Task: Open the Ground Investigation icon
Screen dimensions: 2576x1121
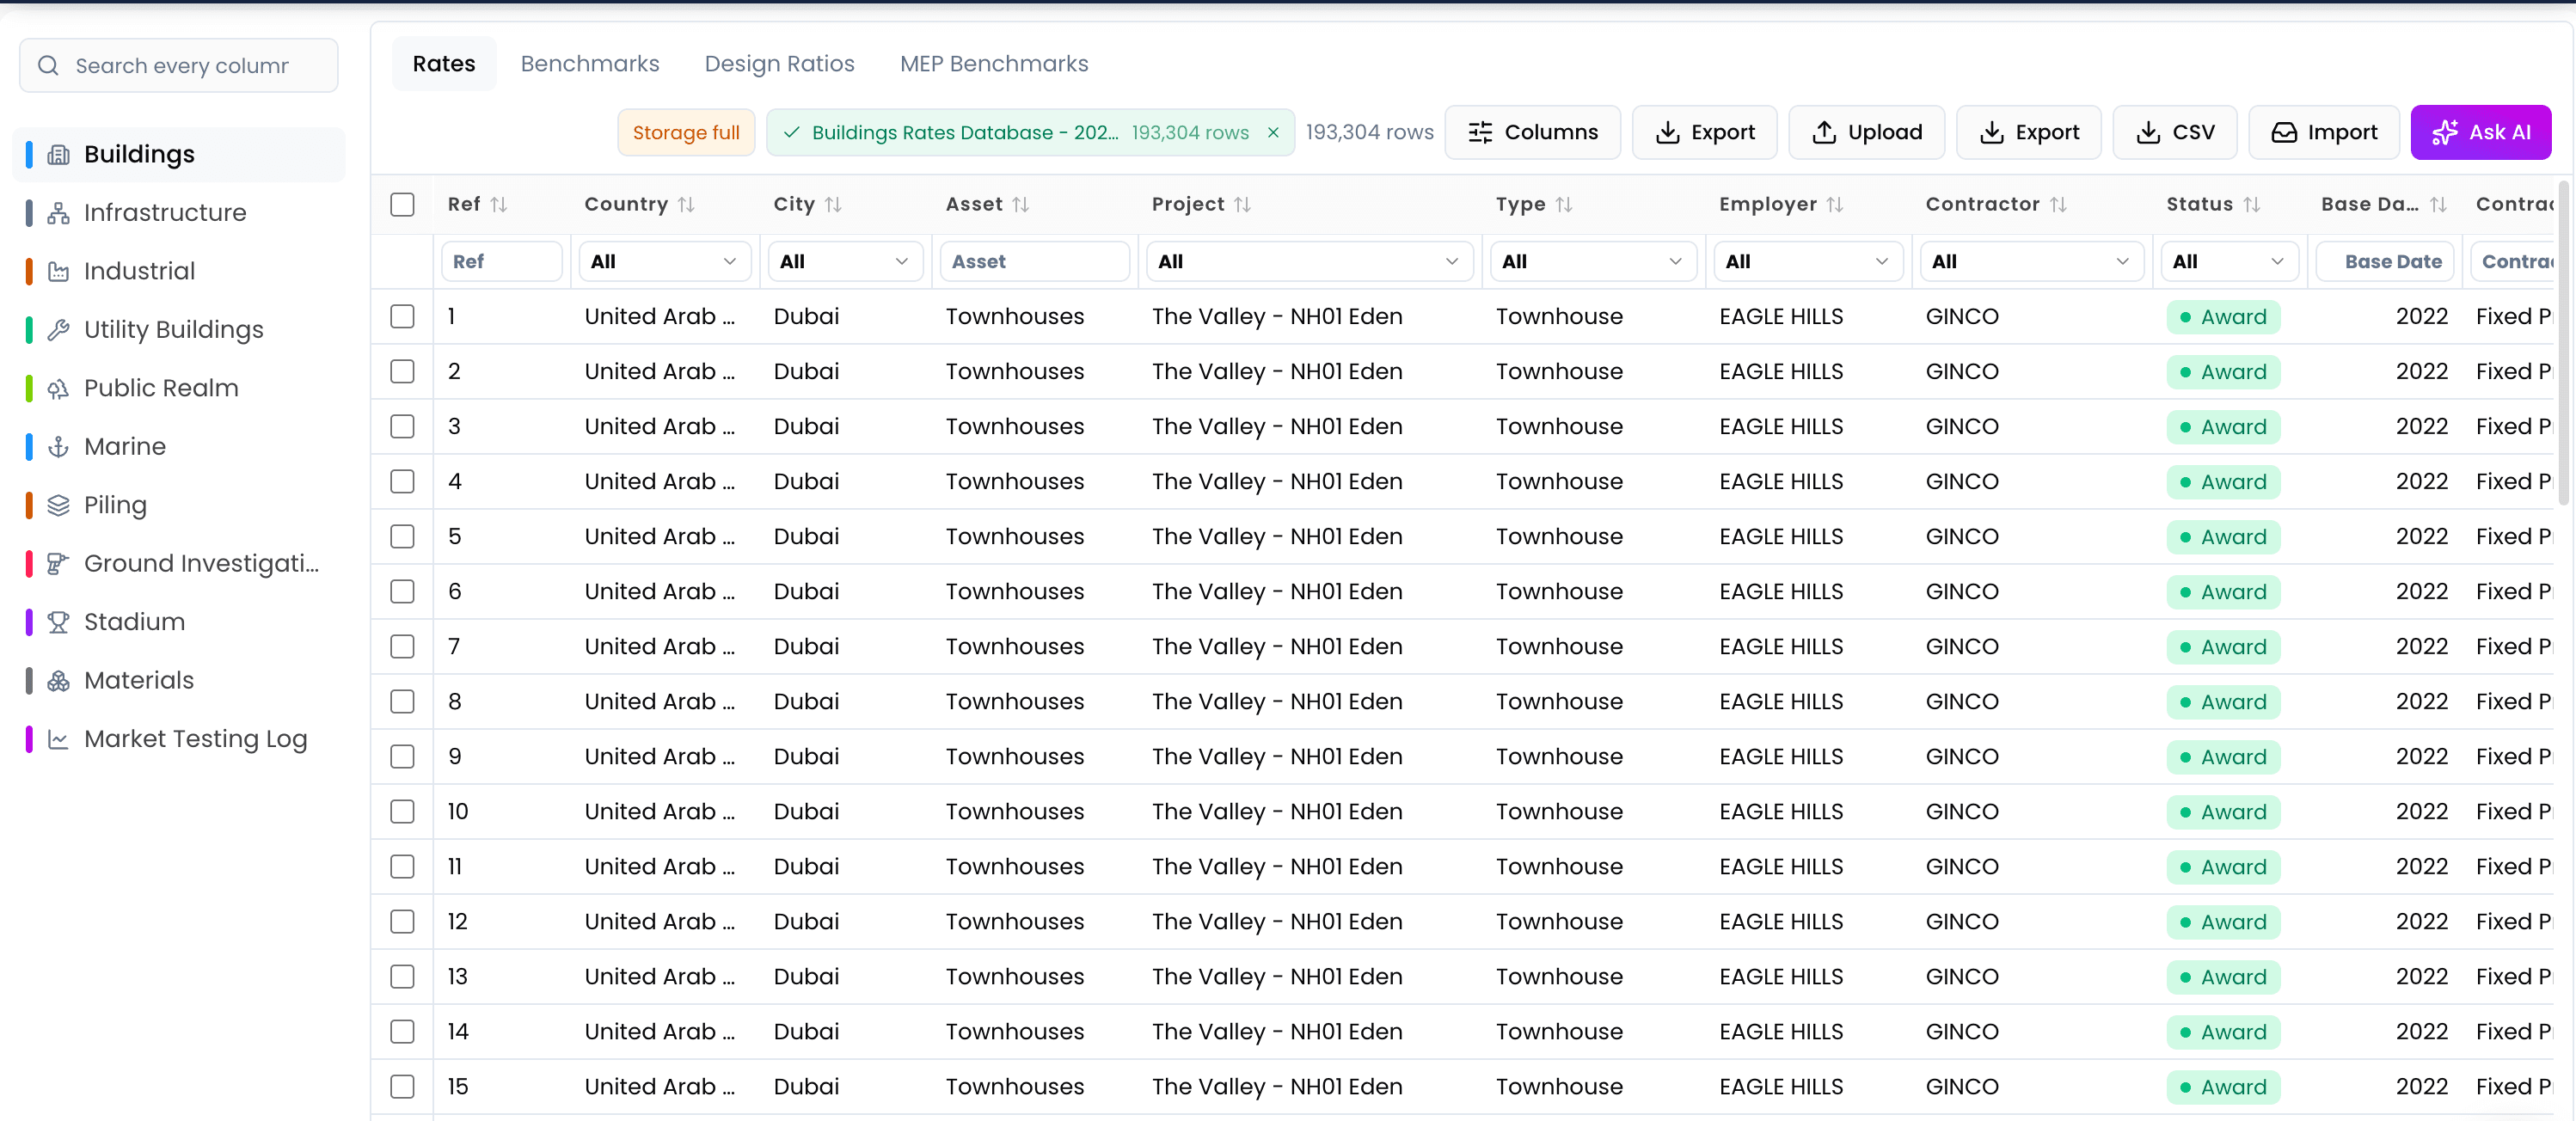Action: coord(59,564)
